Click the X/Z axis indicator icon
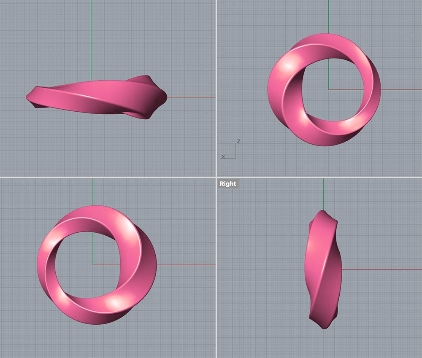Viewport: 422px width, 358px height. point(231,150)
